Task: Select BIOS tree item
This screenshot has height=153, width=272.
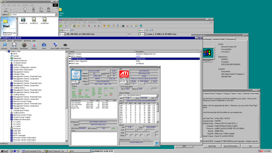Action: pyautogui.click(x=15, y=54)
